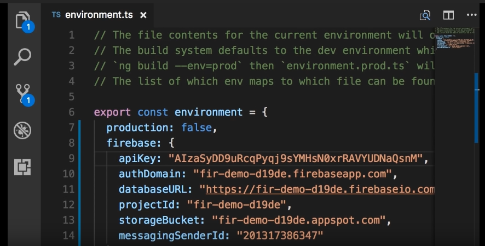Click the Open Changes icon in editor toolbar
This screenshot has height=246, width=485.
pyautogui.click(x=425, y=15)
